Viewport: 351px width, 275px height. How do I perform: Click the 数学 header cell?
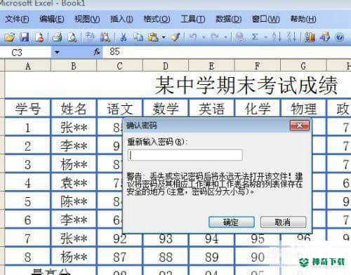pyautogui.click(x=166, y=109)
